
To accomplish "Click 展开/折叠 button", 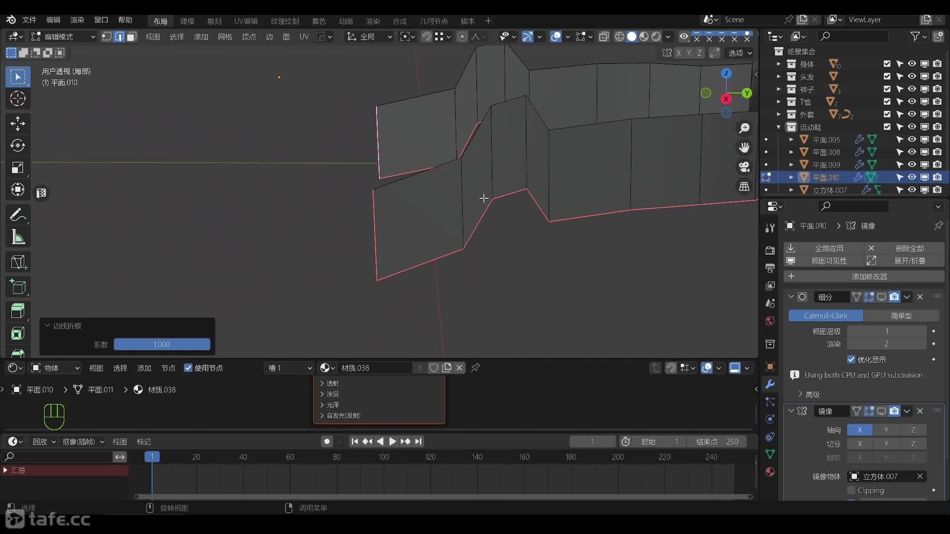I will (x=904, y=261).
